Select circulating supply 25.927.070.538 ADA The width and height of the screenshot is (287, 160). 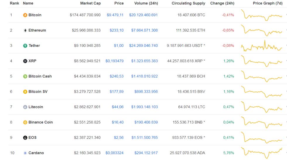pos(187,153)
